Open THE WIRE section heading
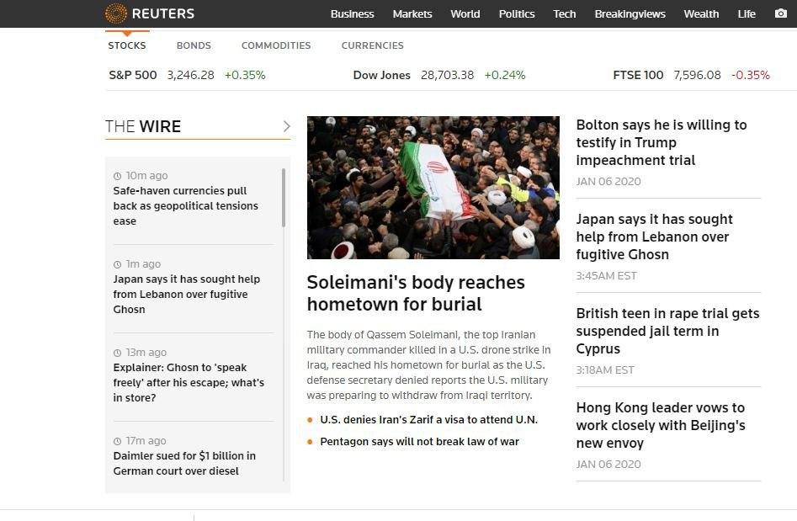The width and height of the screenshot is (797, 521). point(143,126)
